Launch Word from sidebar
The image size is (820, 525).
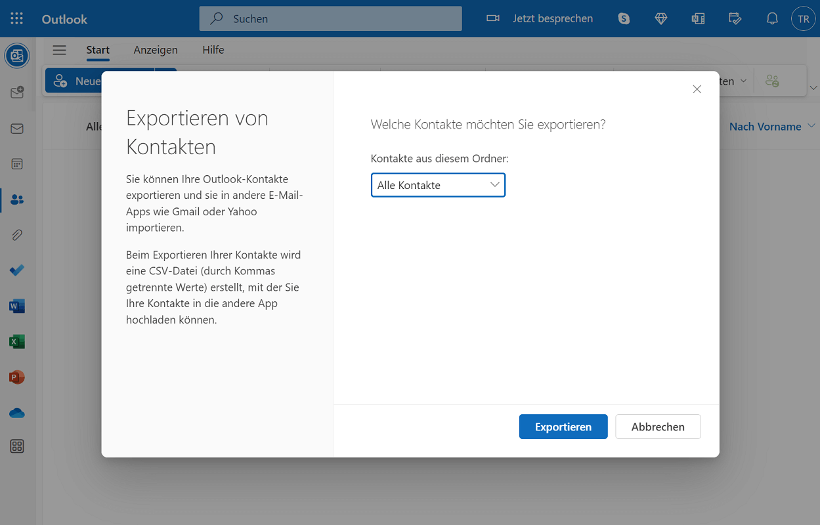point(17,306)
